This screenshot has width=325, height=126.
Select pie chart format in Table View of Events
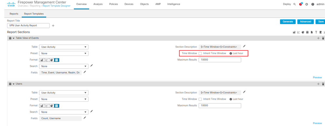point(52,60)
